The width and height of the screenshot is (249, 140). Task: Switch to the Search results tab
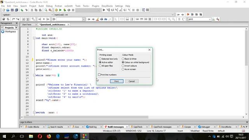click(56, 127)
